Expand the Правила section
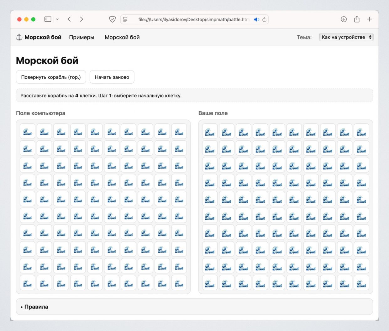The height and width of the screenshot is (331, 389). [x=36, y=307]
